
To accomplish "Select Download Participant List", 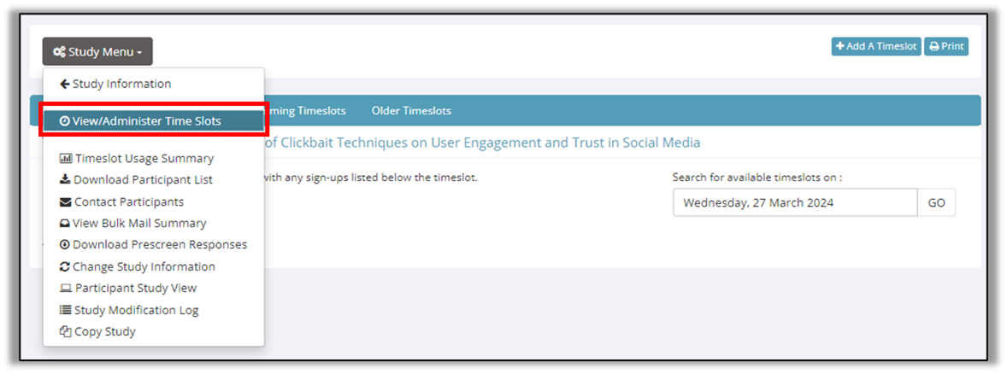I will pos(143,179).
